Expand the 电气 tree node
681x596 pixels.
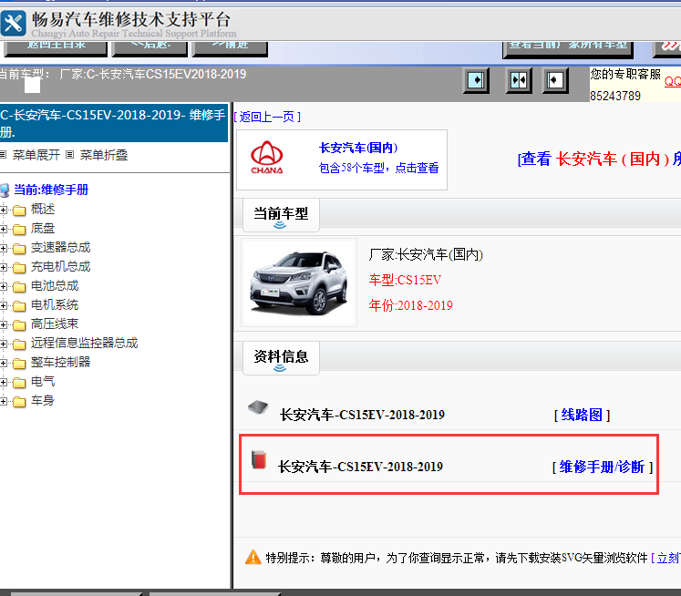[3, 382]
